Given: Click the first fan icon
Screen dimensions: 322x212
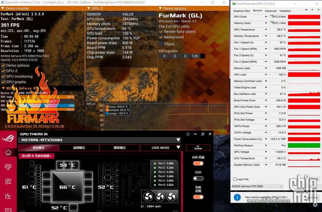Looking at the screenshot, I should coord(148,197).
